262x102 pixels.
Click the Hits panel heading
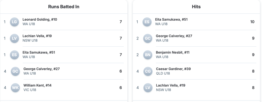(x=196, y=7)
